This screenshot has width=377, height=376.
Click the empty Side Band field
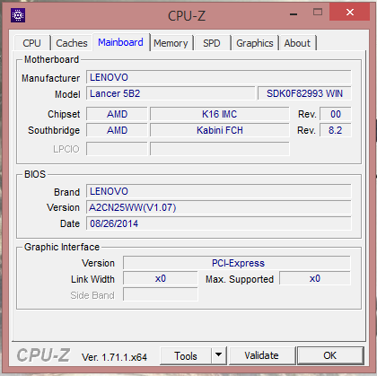tap(161, 294)
